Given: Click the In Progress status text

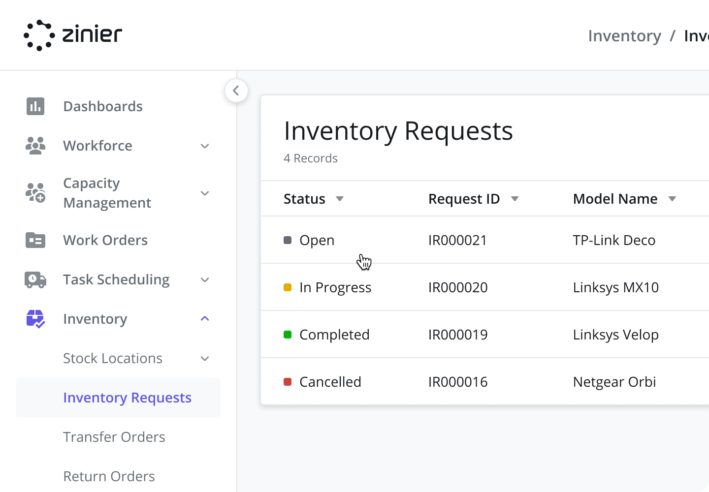Looking at the screenshot, I should pyautogui.click(x=335, y=287).
